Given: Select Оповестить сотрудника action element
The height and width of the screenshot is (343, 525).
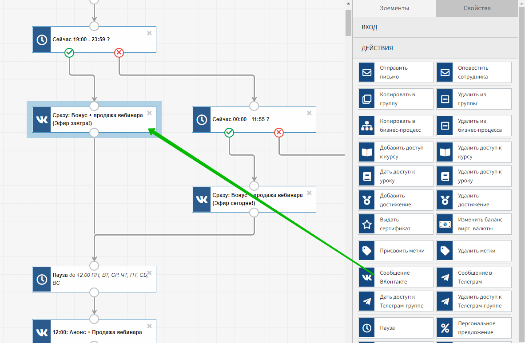Looking at the screenshot, I should coord(474,72).
